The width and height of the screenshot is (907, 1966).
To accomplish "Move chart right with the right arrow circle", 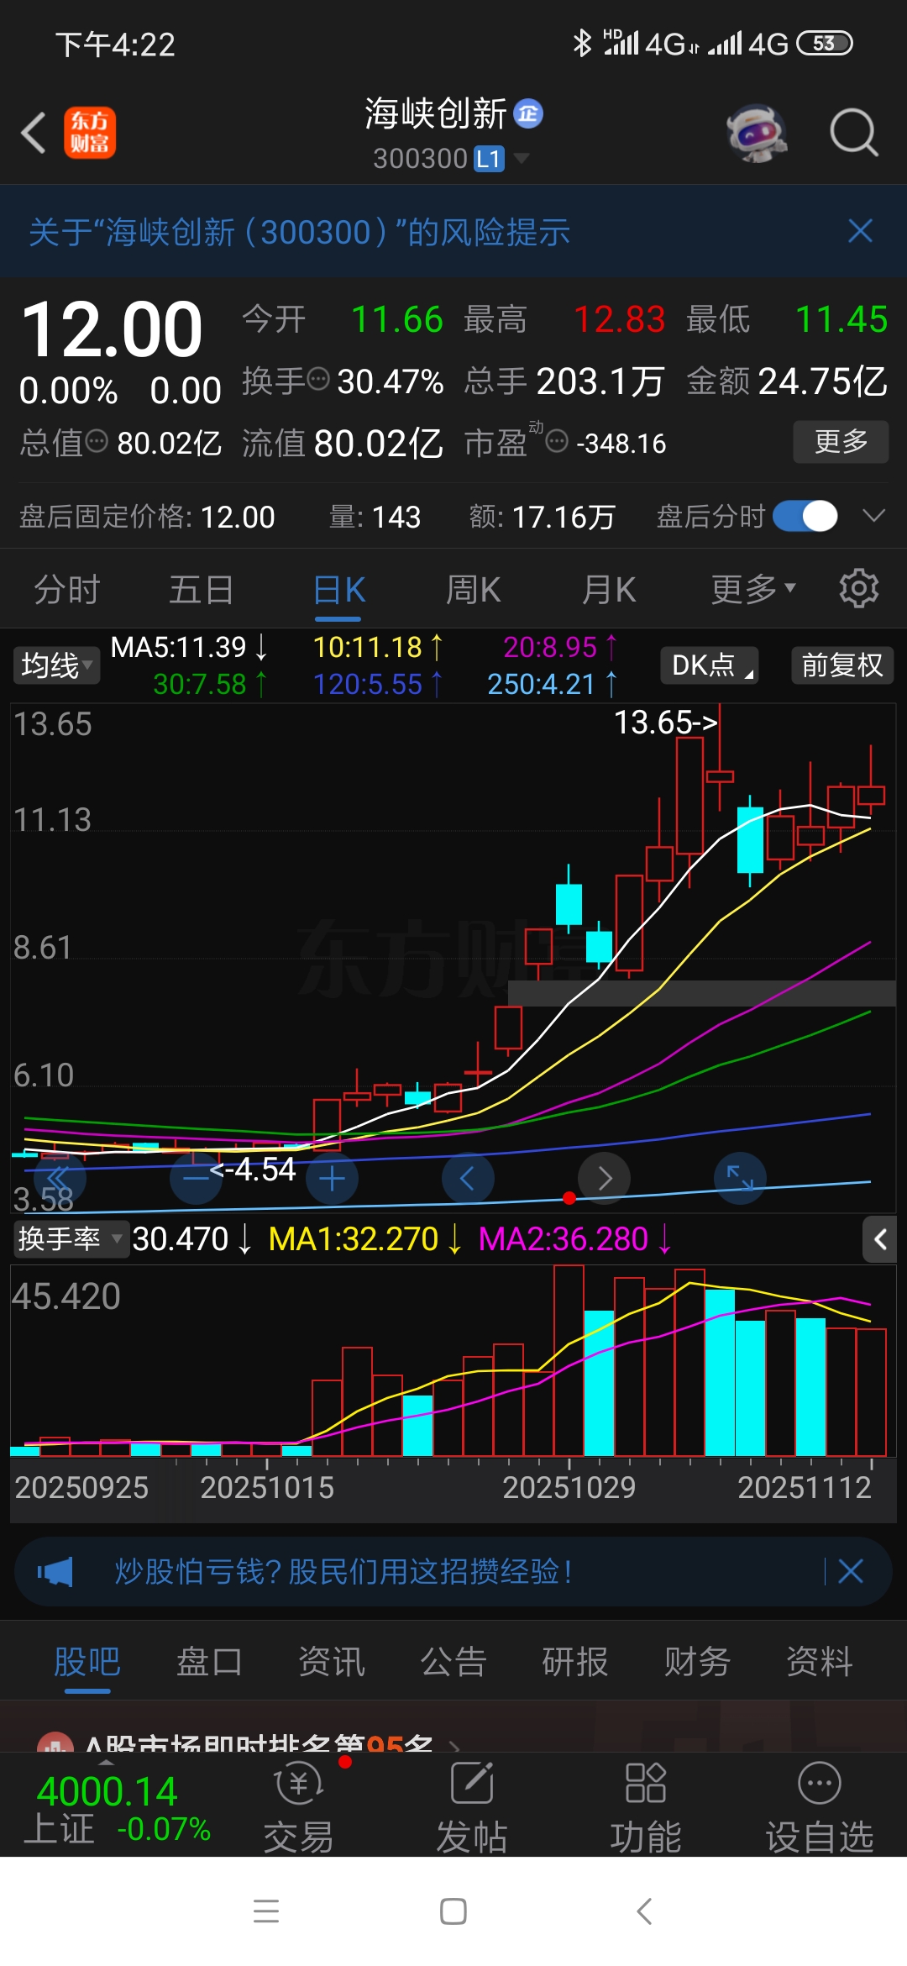I will pos(605,1178).
